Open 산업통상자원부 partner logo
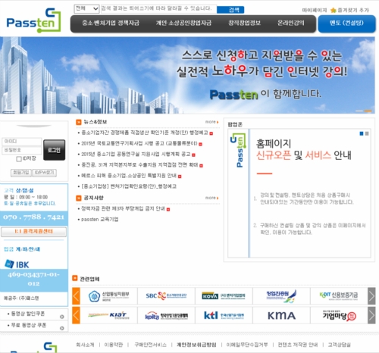Viewport: 379px width, 353px height. [x=109, y=295]
